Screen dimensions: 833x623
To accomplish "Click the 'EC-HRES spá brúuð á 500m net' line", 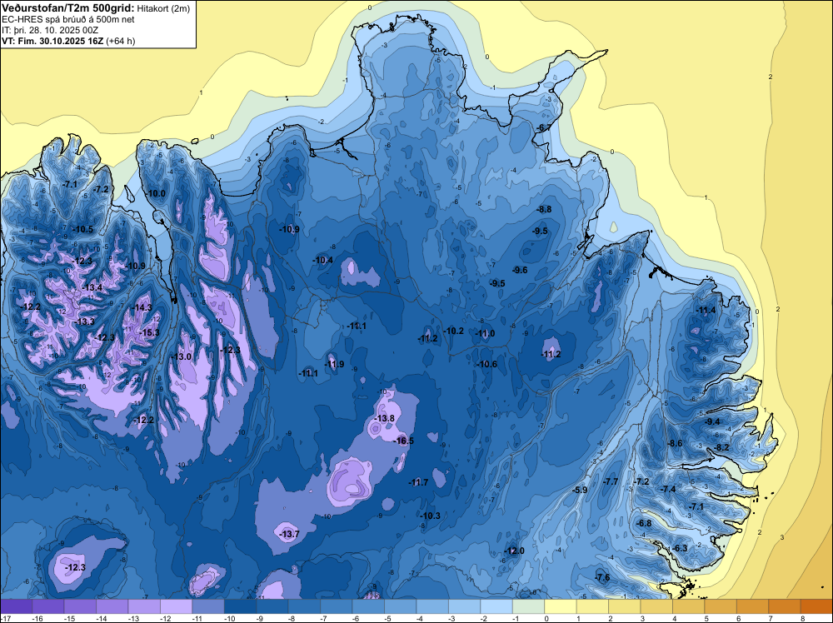I will pos(68,19).
